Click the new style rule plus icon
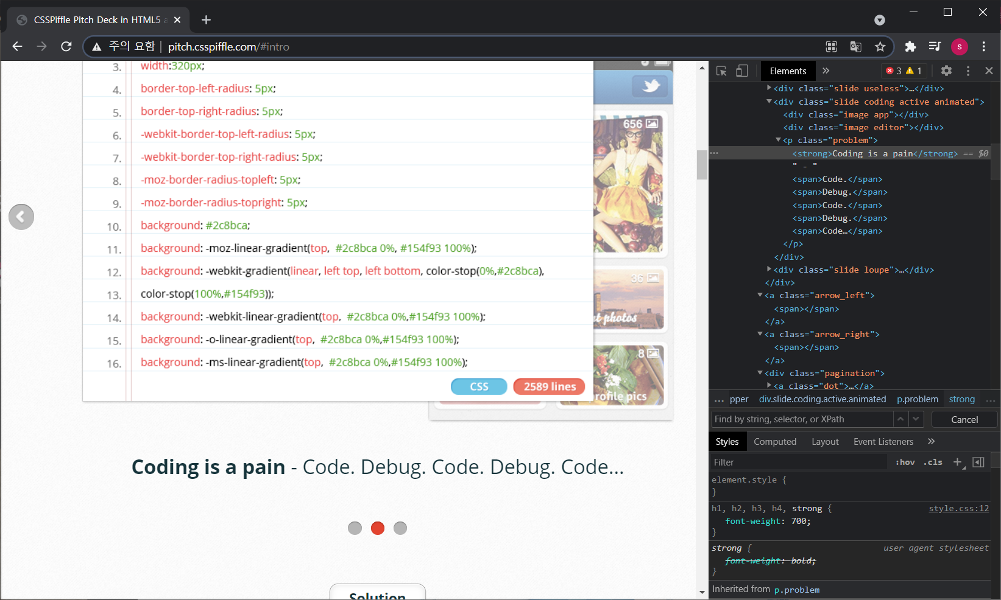 pyautogui.click(x=956, y=462)
